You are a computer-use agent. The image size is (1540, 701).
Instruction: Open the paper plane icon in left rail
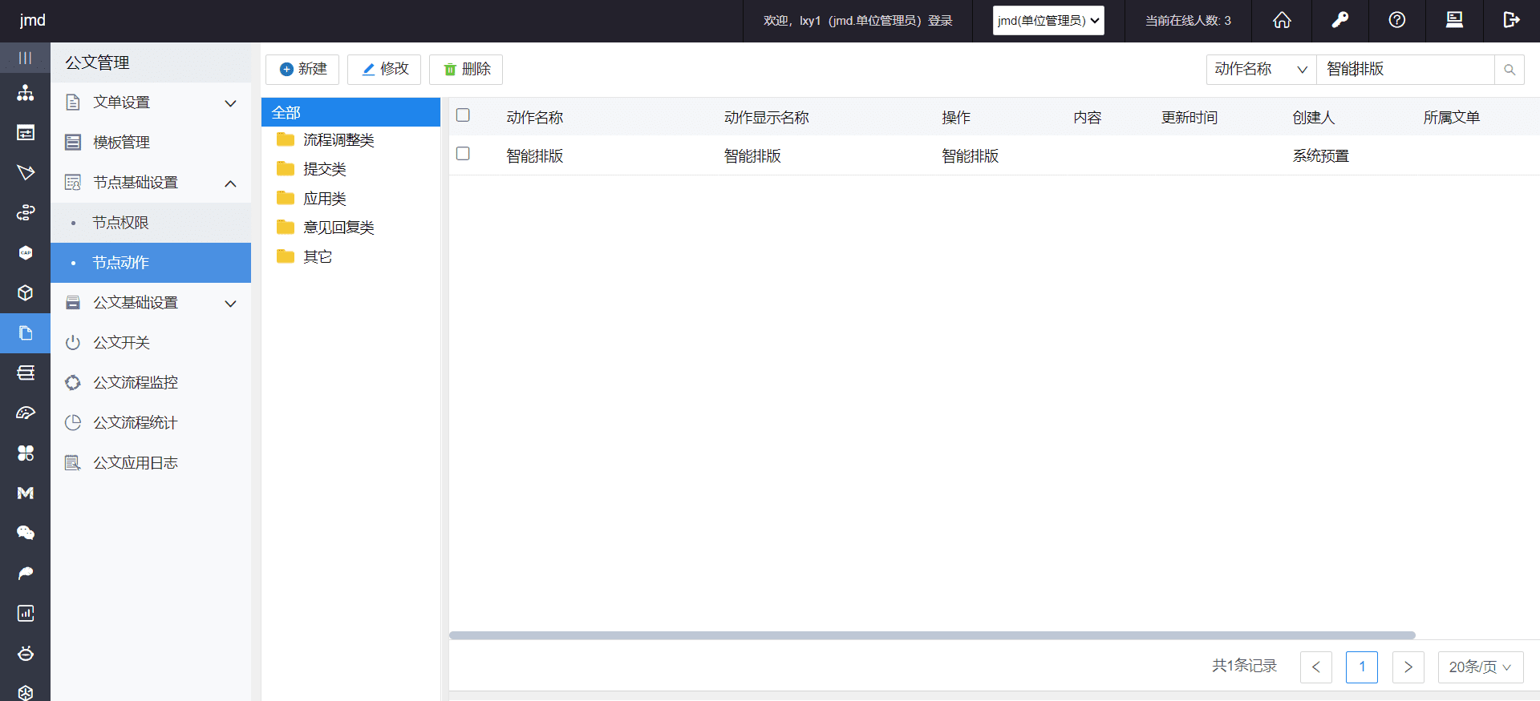pyautogui.click(x=26, y=173)
